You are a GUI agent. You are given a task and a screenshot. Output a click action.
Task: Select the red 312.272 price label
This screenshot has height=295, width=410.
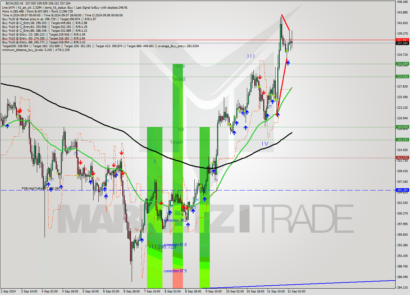coord(402,157)
